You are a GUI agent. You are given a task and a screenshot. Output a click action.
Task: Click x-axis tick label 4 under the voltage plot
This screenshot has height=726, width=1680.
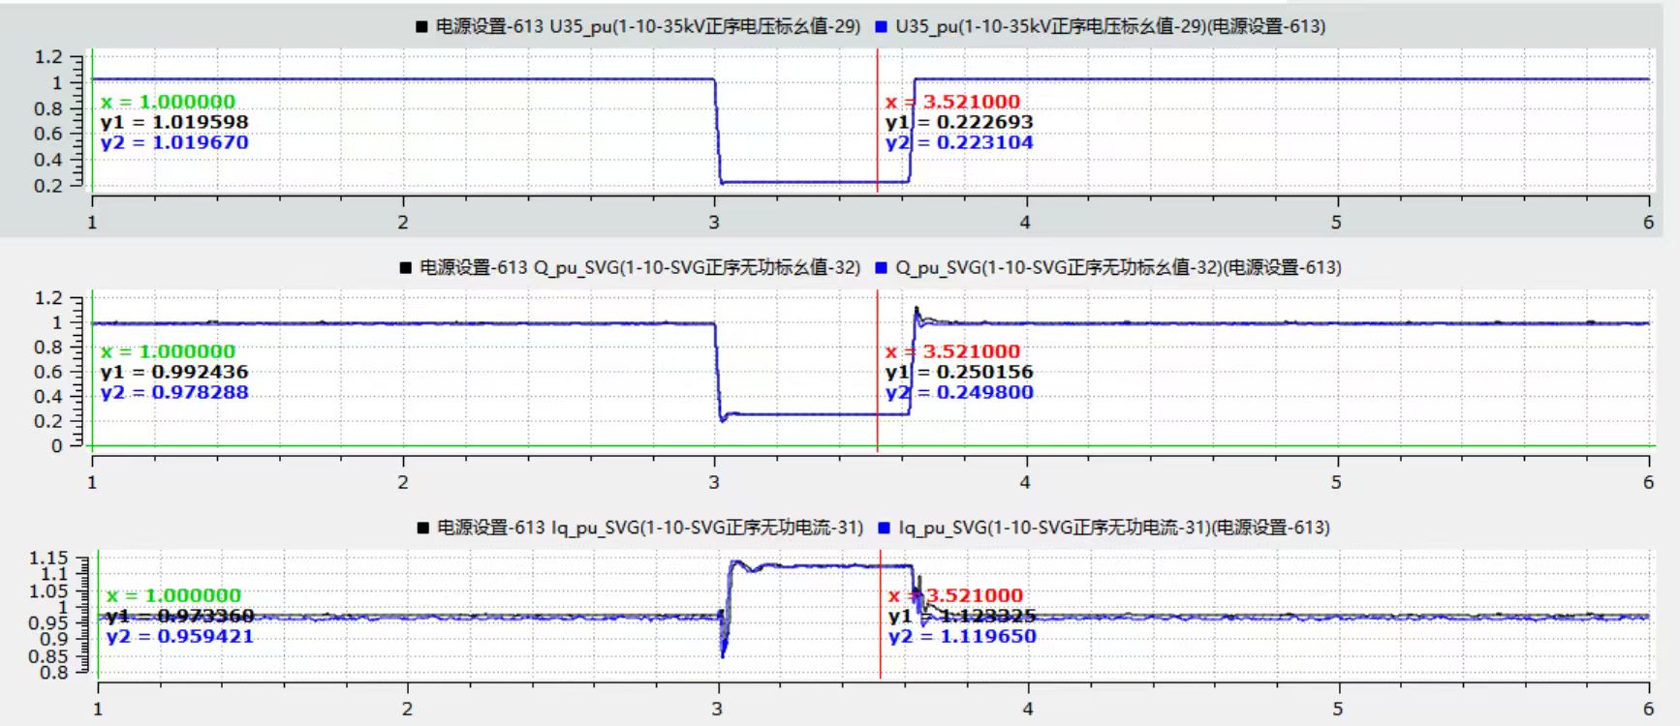click(1025, 223)
